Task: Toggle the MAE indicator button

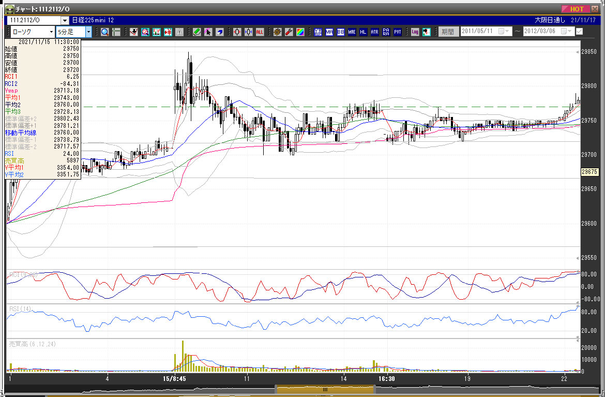Action: 352,32
